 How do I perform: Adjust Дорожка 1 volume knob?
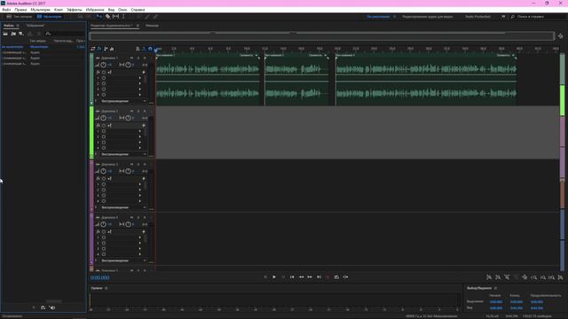point(103,65)
